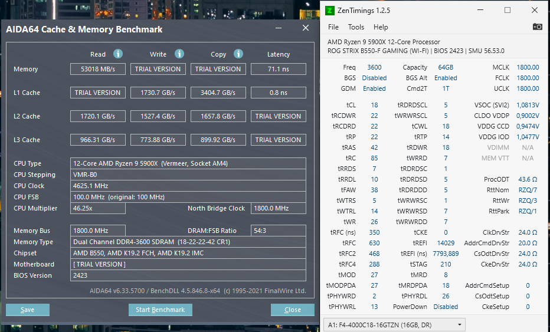Click the tCL value 18
The image size is (550, 332).
pos(374,105)
